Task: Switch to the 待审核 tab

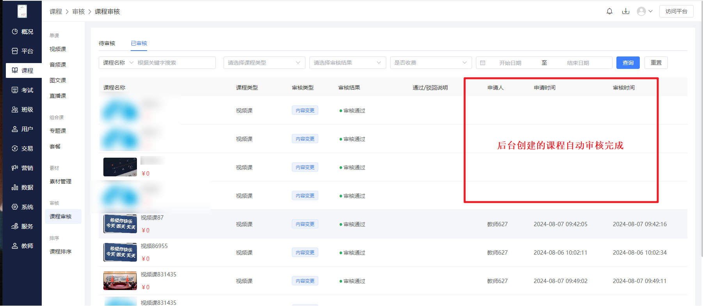Action: (107, 43)
